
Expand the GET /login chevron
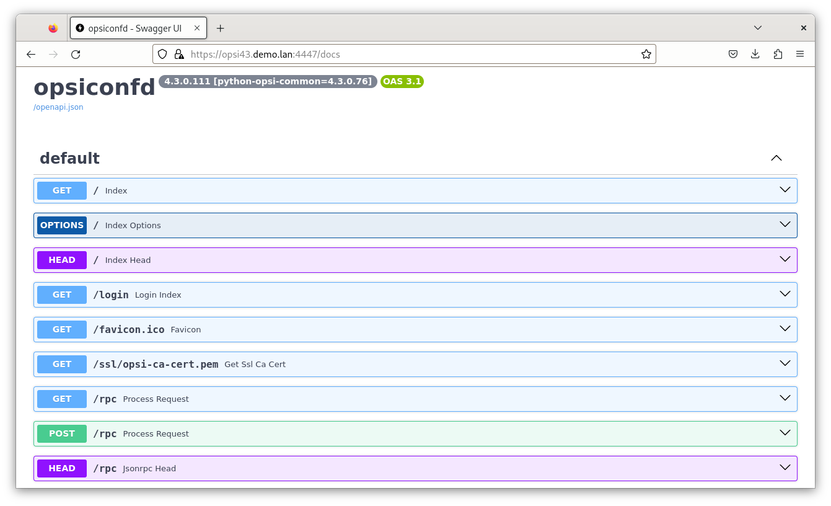tap(785, 294)
